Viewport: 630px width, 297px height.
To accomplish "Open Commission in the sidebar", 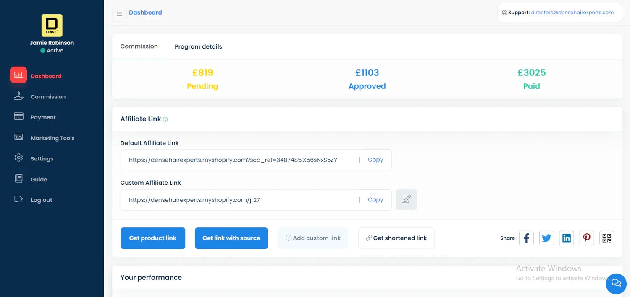I will coord(48,97).
